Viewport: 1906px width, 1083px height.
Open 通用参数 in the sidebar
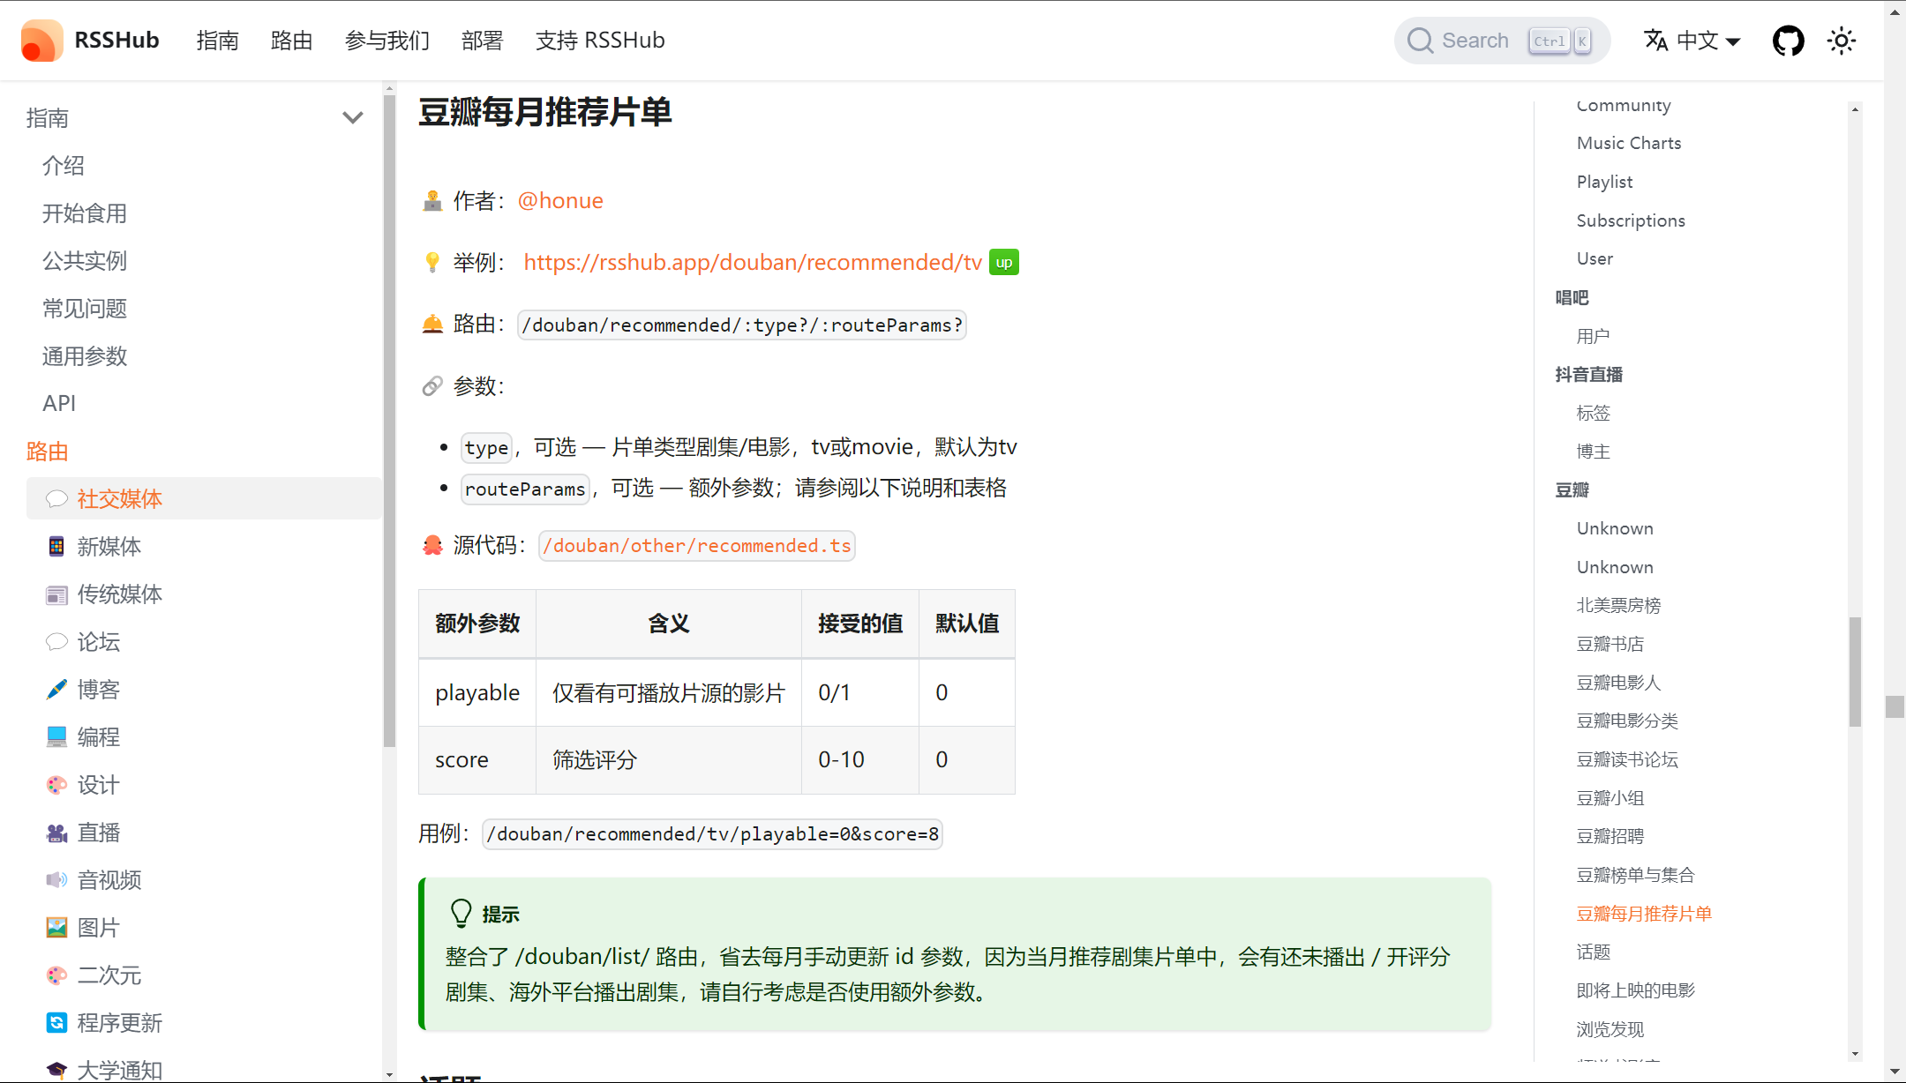[85, 356]
